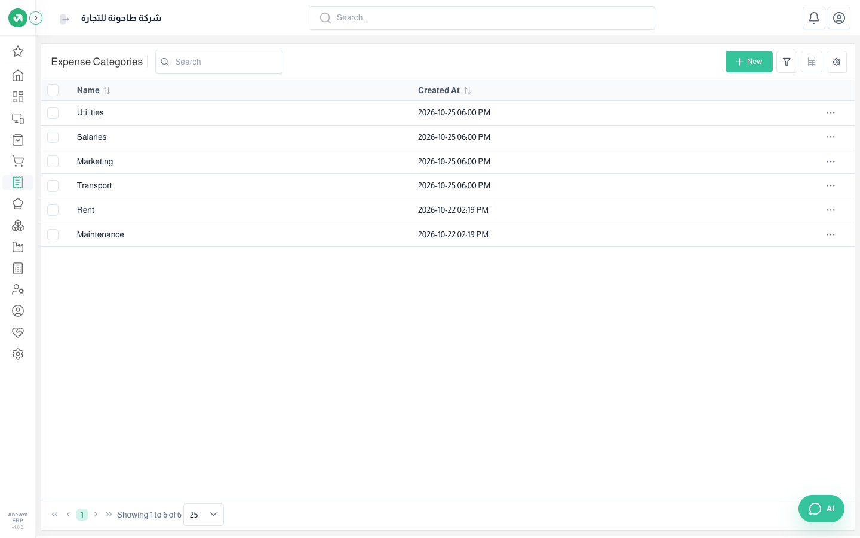The width and height of the screenshot is (860, 538).
Task: Toggle the select-all checkbox in header
Action: pyautogui.click(x=53, y=90)
